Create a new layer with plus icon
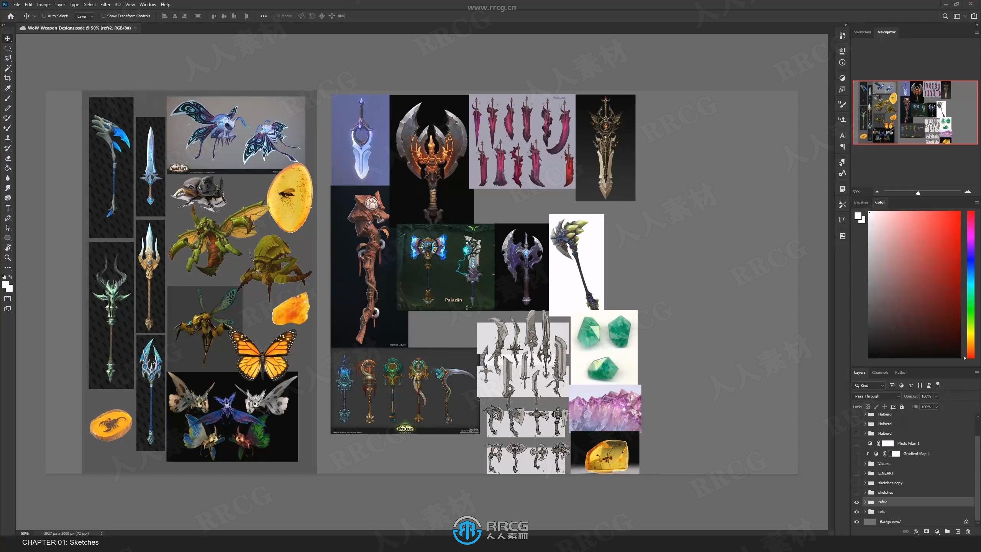 958,532
